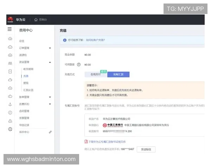Click the 专属汇款账号 label

coord(72,106)
